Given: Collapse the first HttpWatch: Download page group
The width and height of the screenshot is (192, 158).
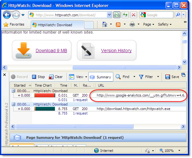Looking at the screenshot, I should [x=13, y=91].
